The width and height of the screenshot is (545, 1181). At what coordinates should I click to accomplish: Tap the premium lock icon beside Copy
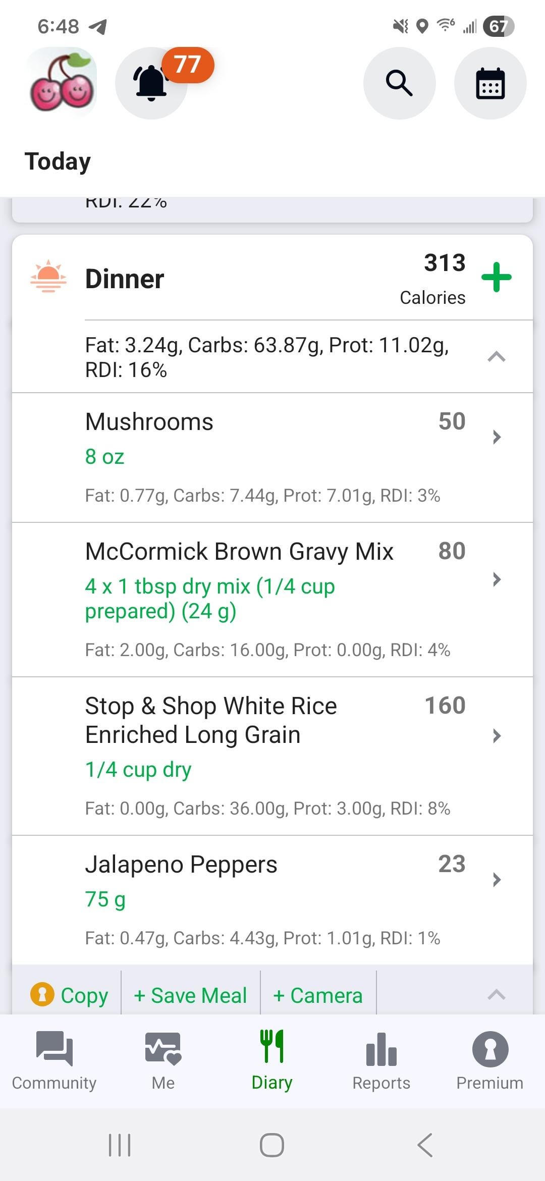(42, 995)
